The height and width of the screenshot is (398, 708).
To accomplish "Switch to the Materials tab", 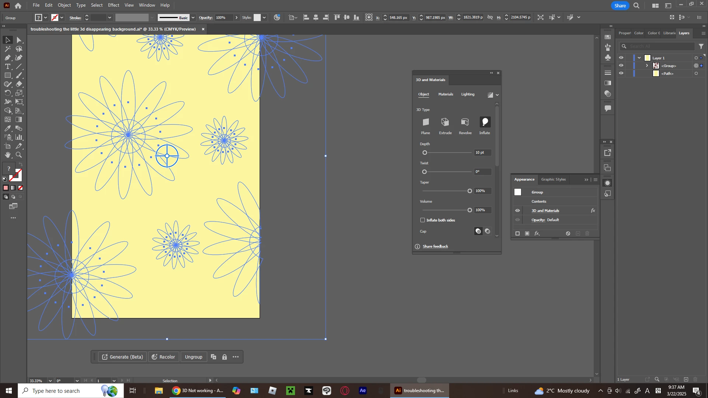I will pos(445,94).
